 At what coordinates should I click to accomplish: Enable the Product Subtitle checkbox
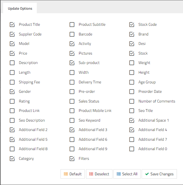[72, 25]
